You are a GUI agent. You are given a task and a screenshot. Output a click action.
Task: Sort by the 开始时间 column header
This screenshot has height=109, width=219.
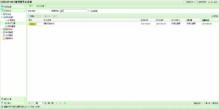[x=148, y=20]
